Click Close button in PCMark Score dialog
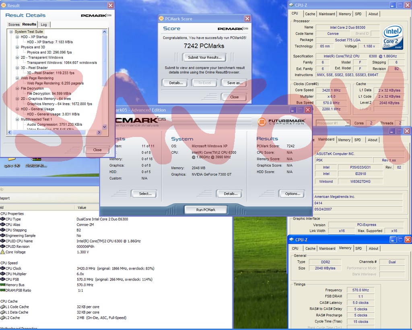The width and height of the screenshot is (412, 330). [x=234, y=97]
